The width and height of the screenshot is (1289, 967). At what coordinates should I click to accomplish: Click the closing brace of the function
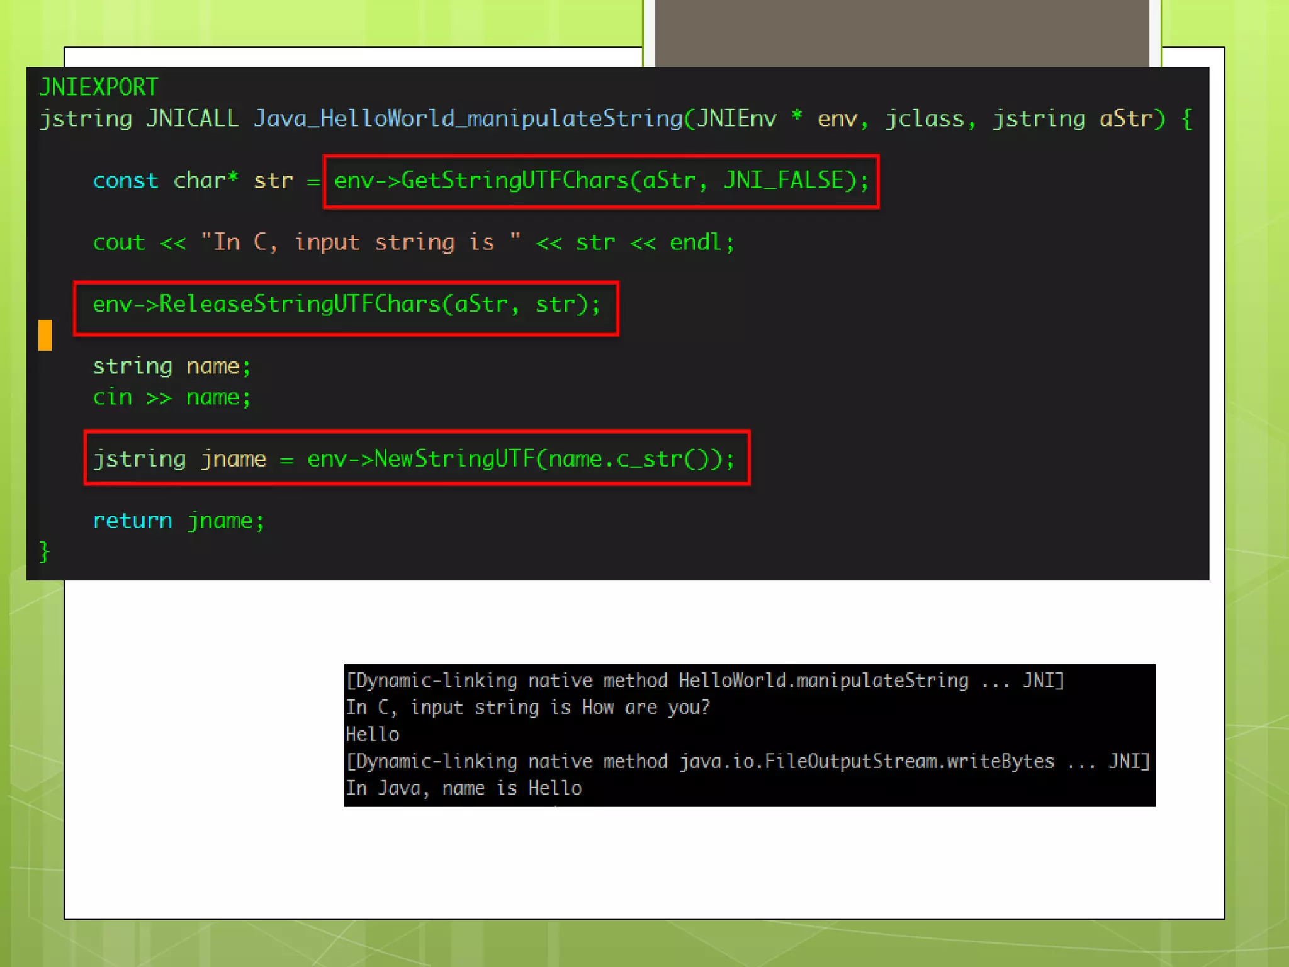pyautogui.click(x=44, y=551)
